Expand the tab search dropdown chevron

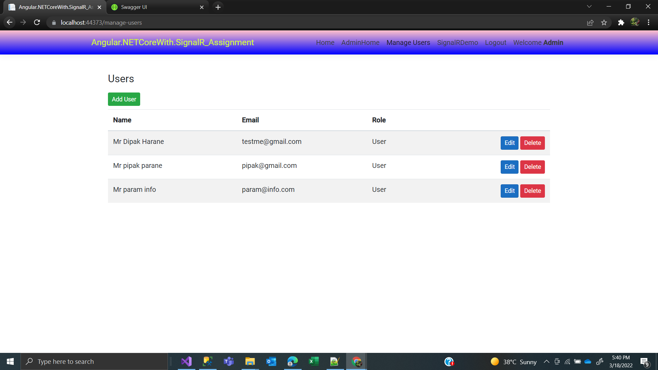(589, 7)
